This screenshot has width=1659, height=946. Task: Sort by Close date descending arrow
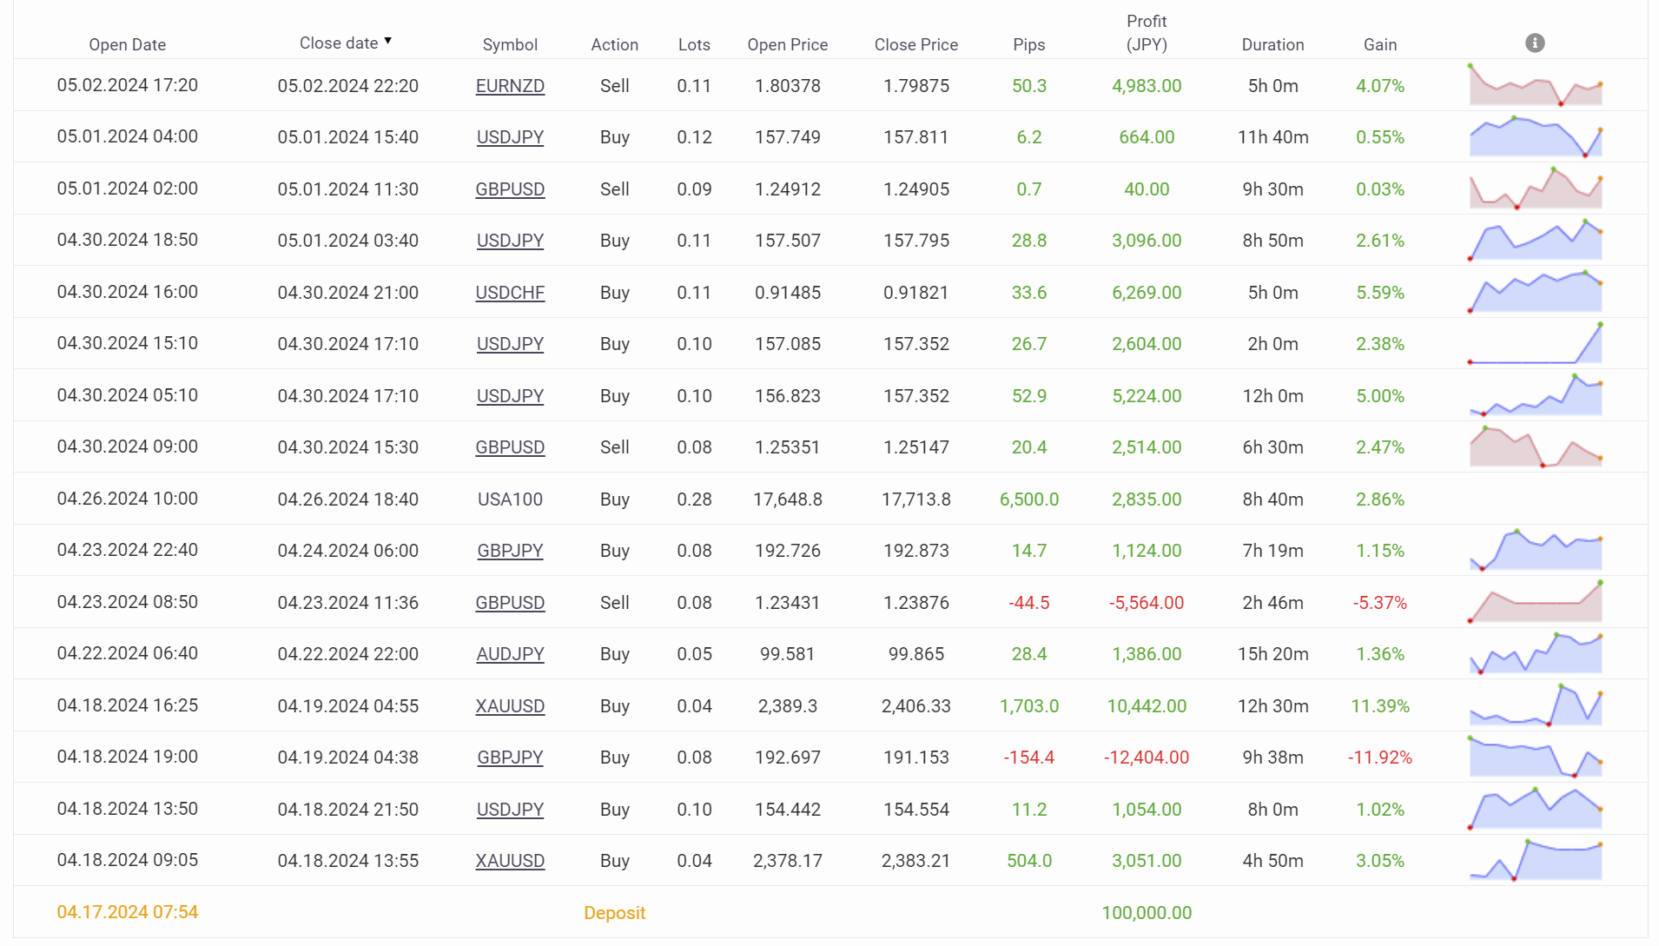(387, 41)
